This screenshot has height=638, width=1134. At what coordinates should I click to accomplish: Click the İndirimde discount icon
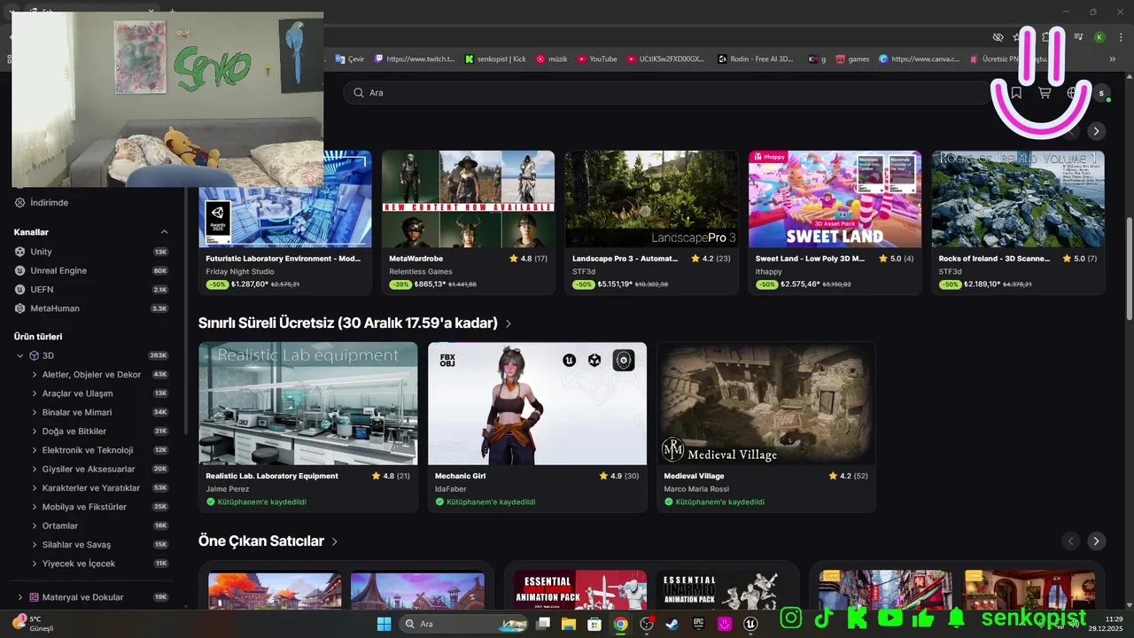21,202
